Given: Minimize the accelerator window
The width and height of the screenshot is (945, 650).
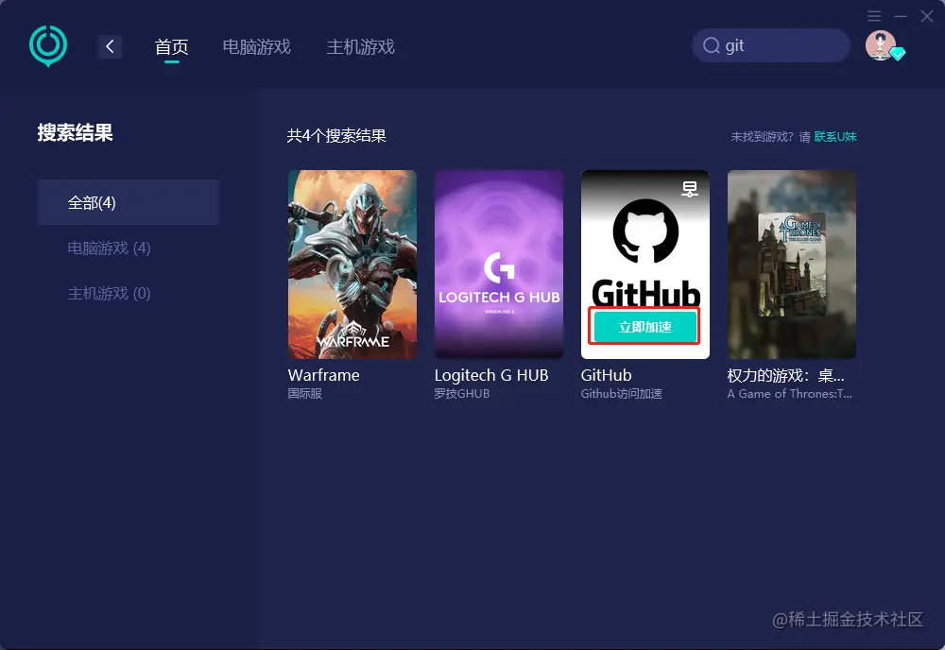Looking at the screenshot, I should tap(901, 16).
